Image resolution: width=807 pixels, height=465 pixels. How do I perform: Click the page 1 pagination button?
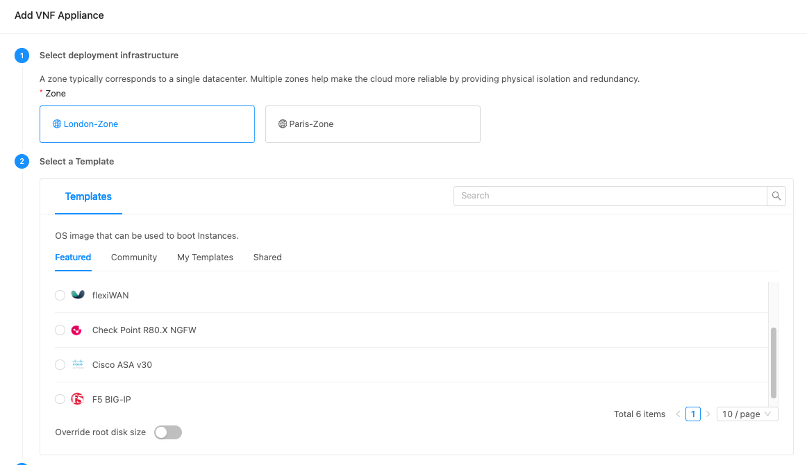pyautogui.click(x=692, y=414)
